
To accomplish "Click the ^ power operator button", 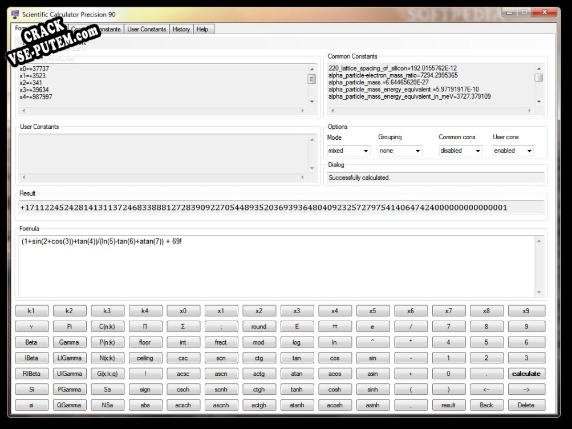I will (372, 342).
